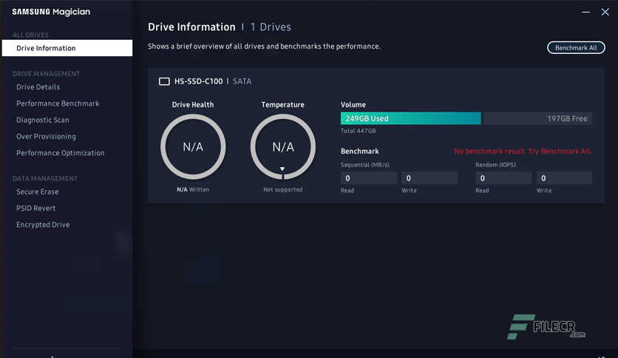Select Drive Information in sidebar
The image size is (618, 358).
(x=67, y=48)
